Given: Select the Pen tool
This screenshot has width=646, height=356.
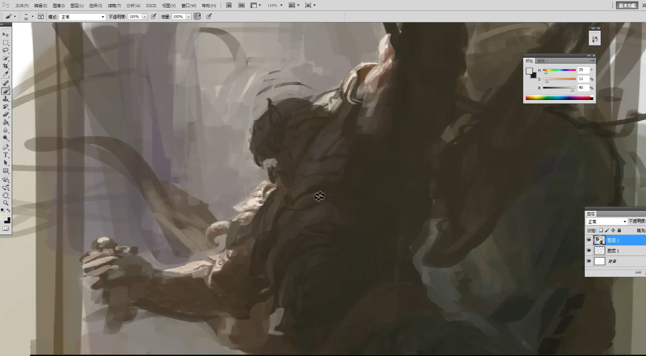Looking at the screenshot, I should 6,147.
